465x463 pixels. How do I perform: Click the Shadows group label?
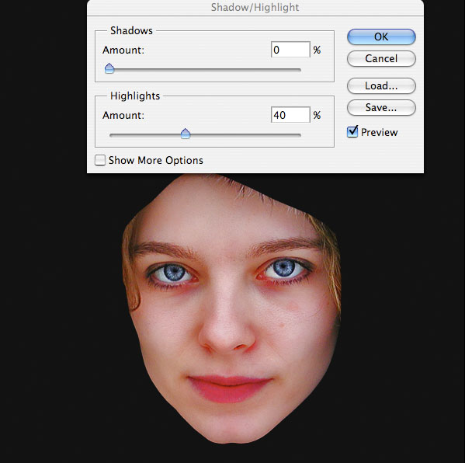pyautogui.click(x=131, y=30)
